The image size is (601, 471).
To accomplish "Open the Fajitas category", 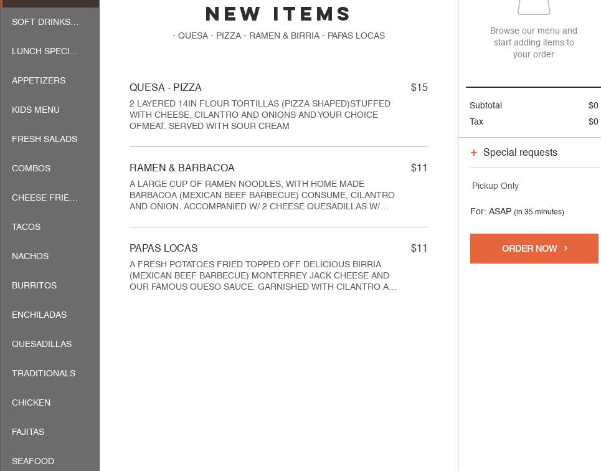I will coord(28,432).
